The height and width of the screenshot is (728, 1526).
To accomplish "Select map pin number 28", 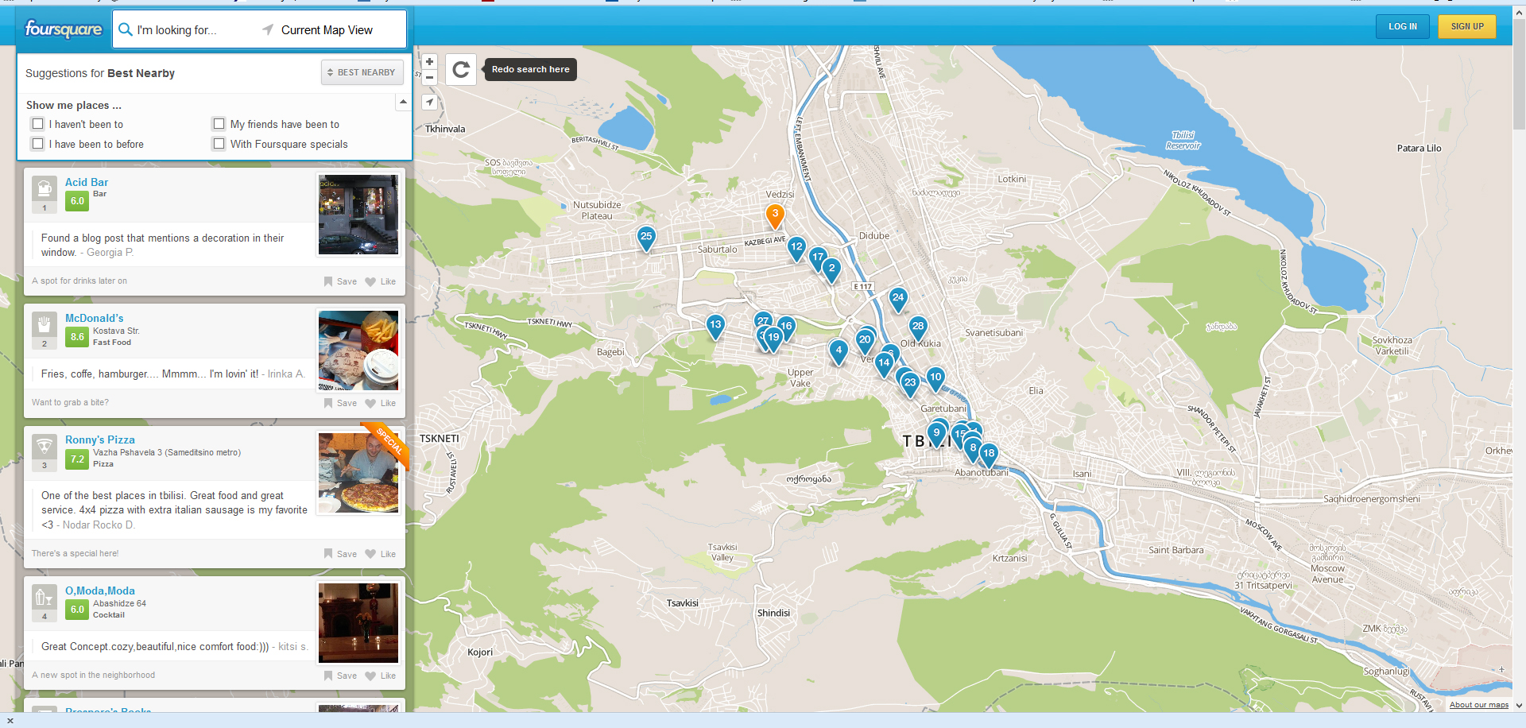I will (x=918, y=327).
